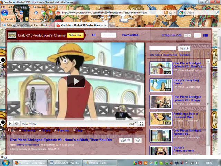Like the video with thumbs up button

click(x=126, y=140)
